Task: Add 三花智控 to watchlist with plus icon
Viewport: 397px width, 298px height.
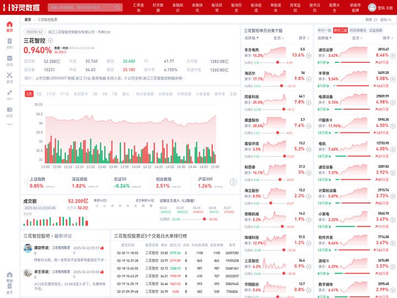Action: tap(50, 40)
